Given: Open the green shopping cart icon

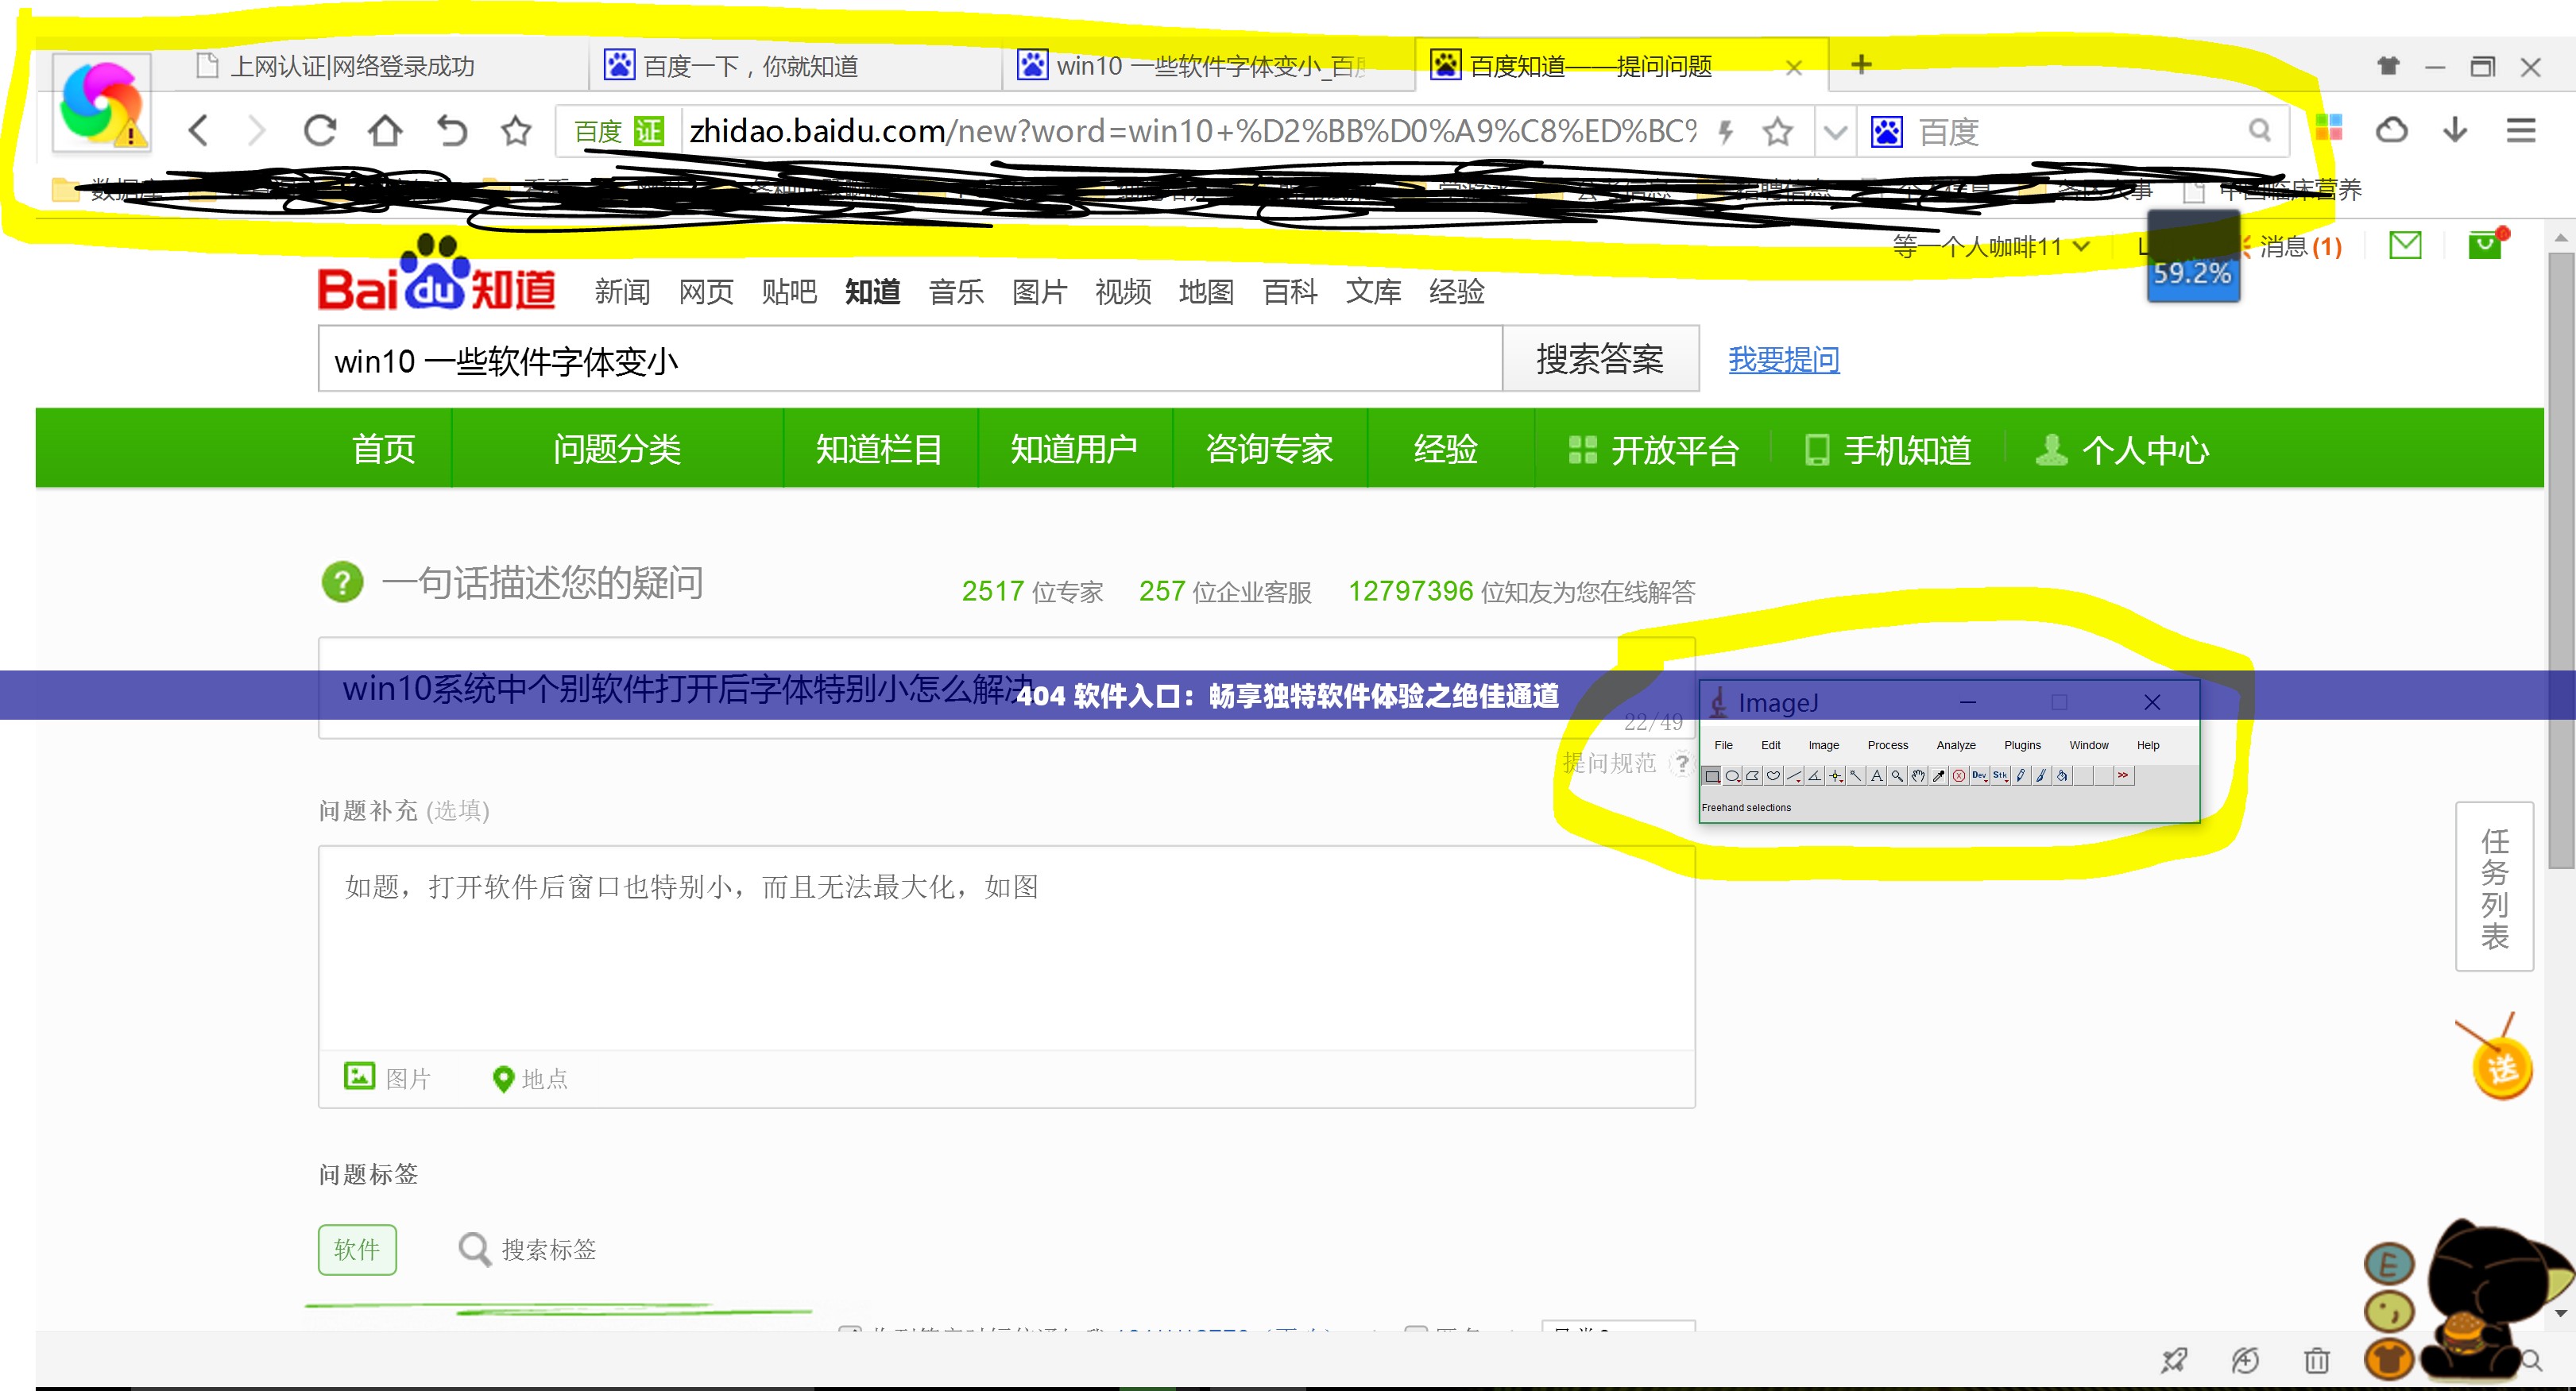Looking at the screenshot, I should [2487, 243].
